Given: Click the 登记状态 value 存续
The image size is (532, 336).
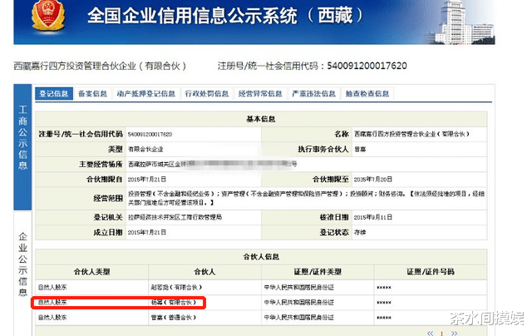Looking at the screenshot, I should (x=360, y=233).
